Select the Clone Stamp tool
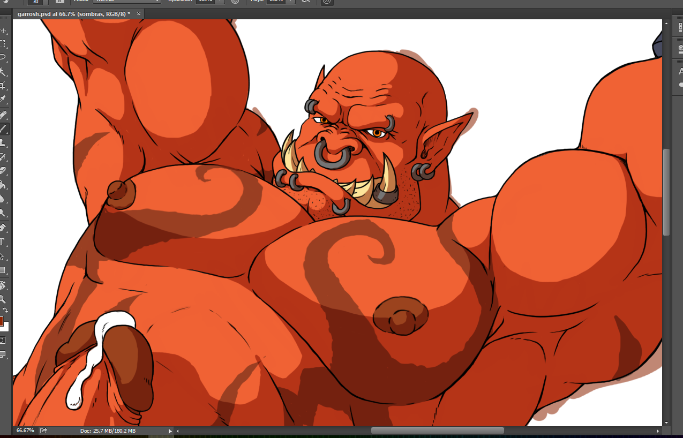This screenshot has width=683, height=438. click(x=3, y=142)
